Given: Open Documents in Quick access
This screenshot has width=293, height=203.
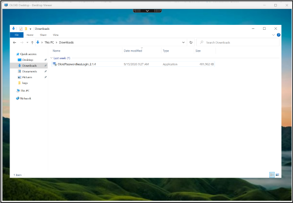Looking at the screenshot, I should [x=29, y=72].
